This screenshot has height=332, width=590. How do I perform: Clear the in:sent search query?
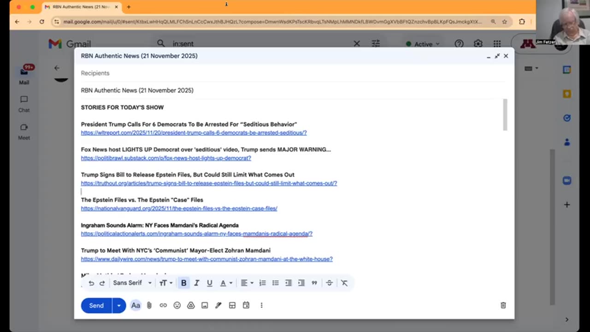[x=357, y=44]
